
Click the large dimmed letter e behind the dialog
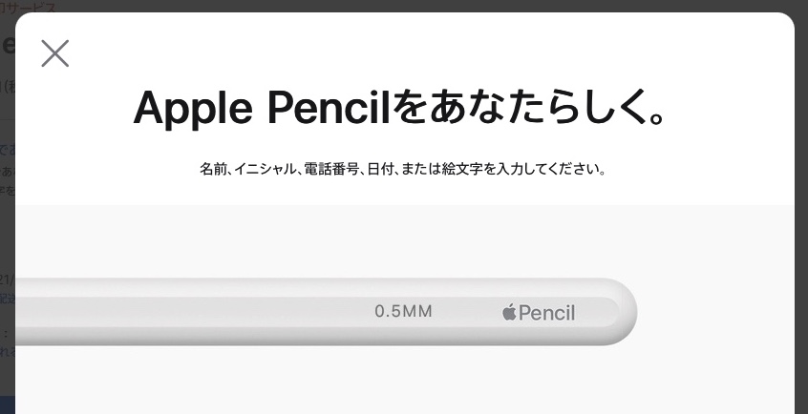tap(8, 45)
